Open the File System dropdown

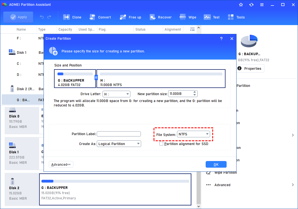[x=194, y=134]
